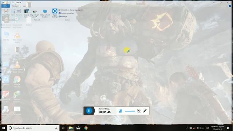Show hidden system tray icons
Image resolution: width=233 pixels, height=131 pixels.
(187, 128)
